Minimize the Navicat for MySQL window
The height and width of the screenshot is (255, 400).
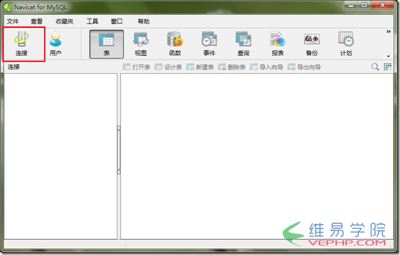point(351,5)
